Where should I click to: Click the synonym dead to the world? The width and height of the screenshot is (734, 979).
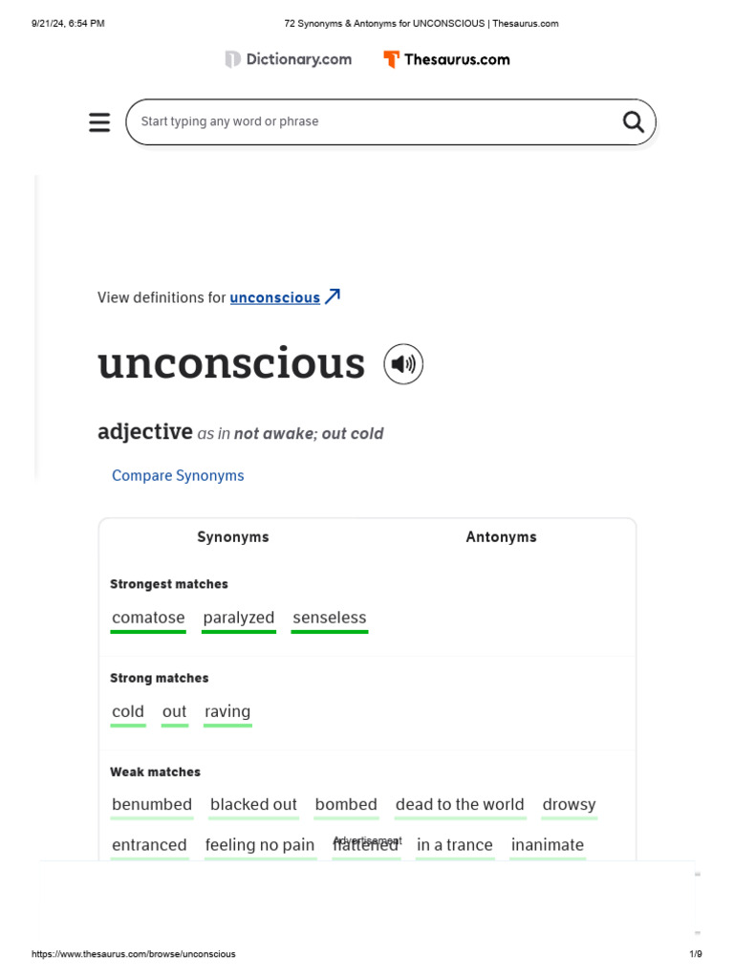pyautogui.click(x=460, y=805)
